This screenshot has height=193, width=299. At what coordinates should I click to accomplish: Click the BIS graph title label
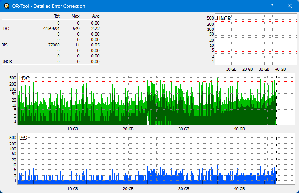pos(23,138)
